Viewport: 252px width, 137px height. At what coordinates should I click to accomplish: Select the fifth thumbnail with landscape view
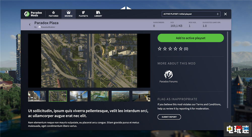click(x=120, y=96)
